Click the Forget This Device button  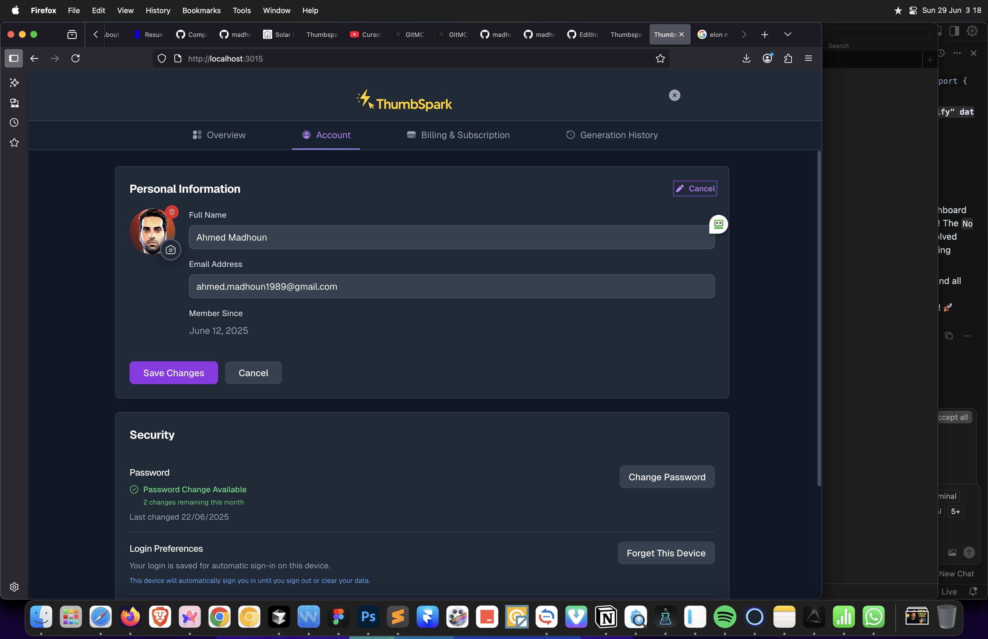click(666, 553)
